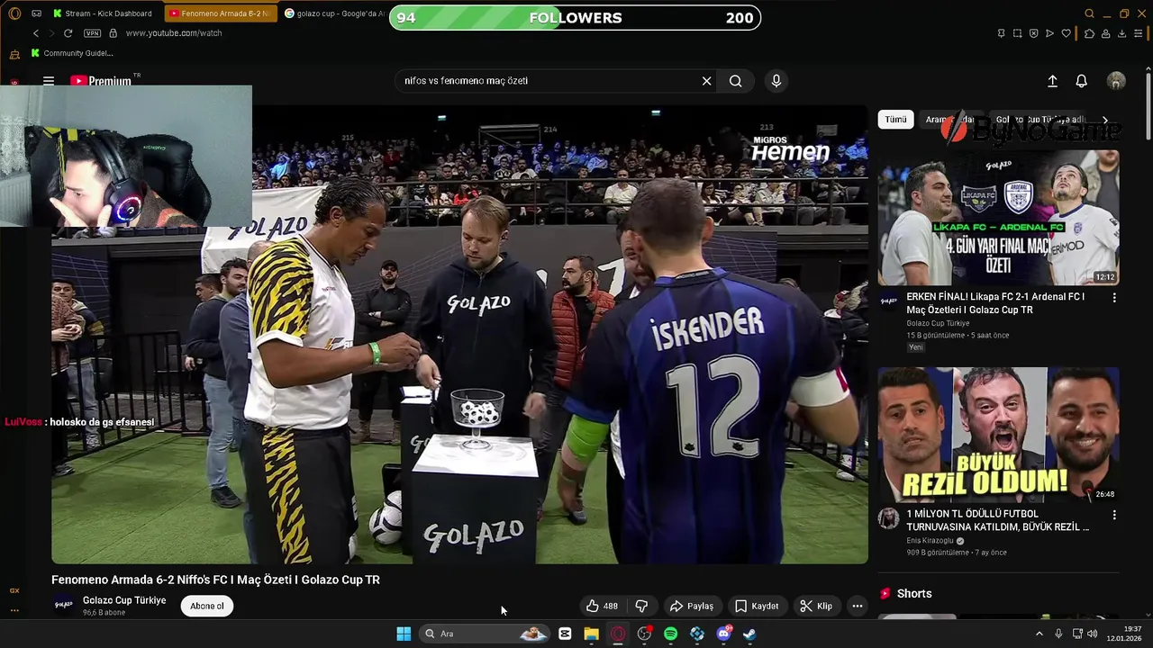The width and height of the screenshot is (1153, 648).
Task: Open File Explorer from the taskbar
Action: pos(591,634)
